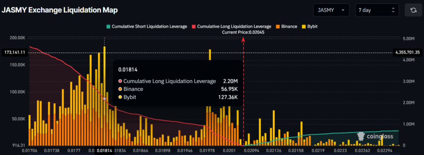The image size is (424, 155).
Task: Toggle the Binance legend series
Action: (287, 26)
